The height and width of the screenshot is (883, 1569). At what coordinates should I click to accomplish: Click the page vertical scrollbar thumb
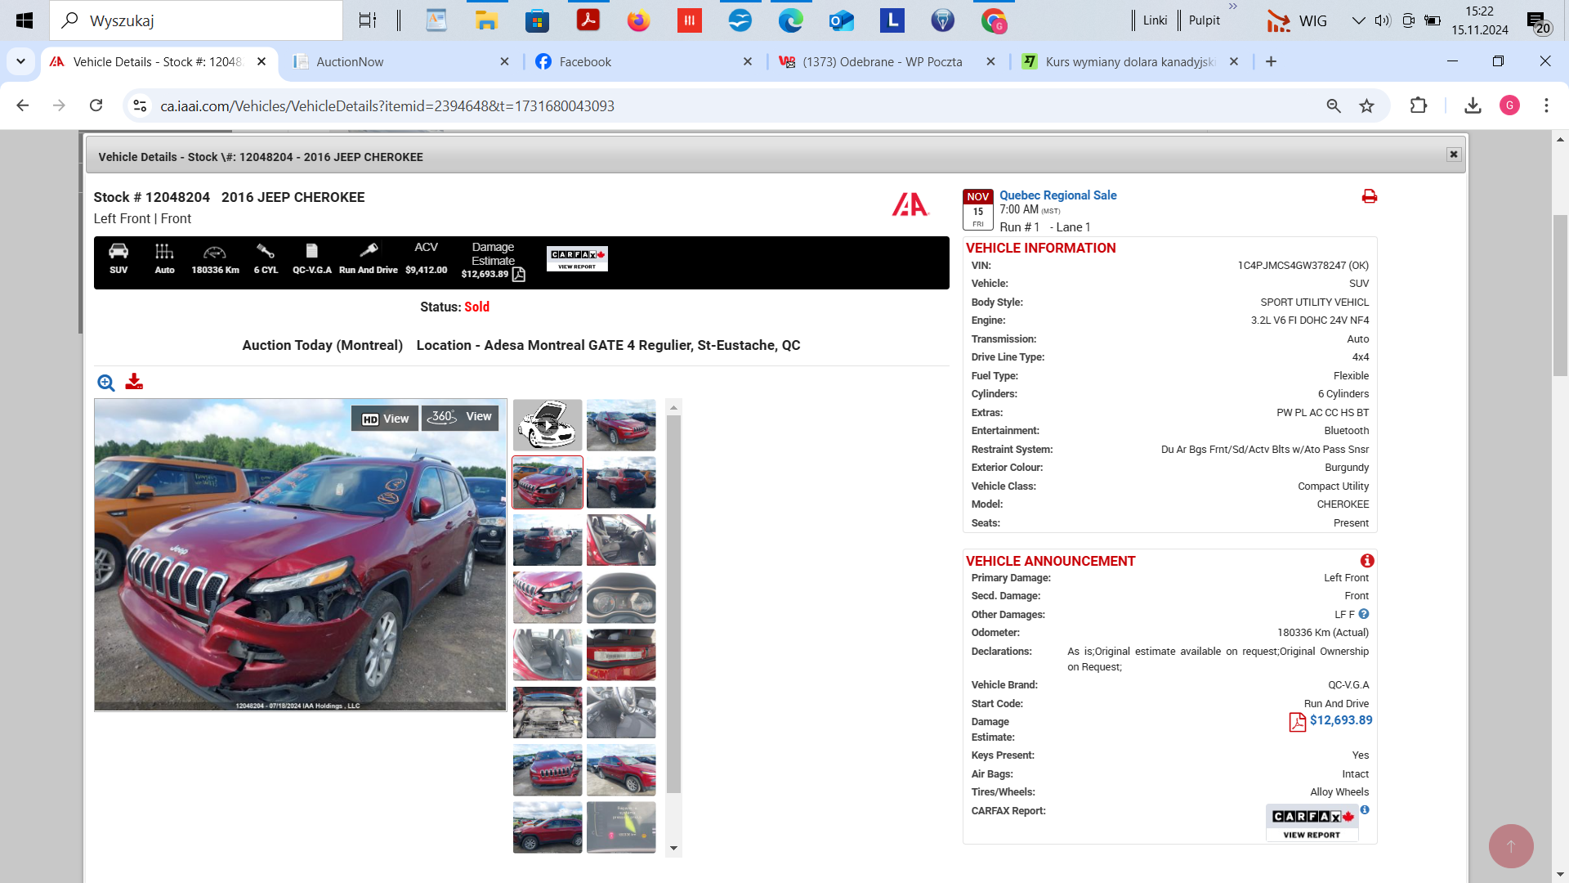(1560, 294)
